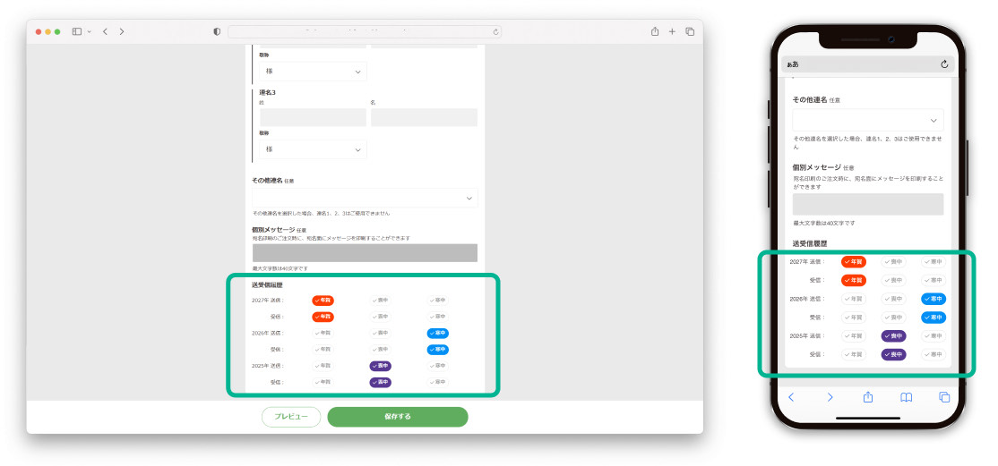Tap the phone 個別メッセージ text field
The width and height of the screenshot is (998, 466).
(867, 204)
